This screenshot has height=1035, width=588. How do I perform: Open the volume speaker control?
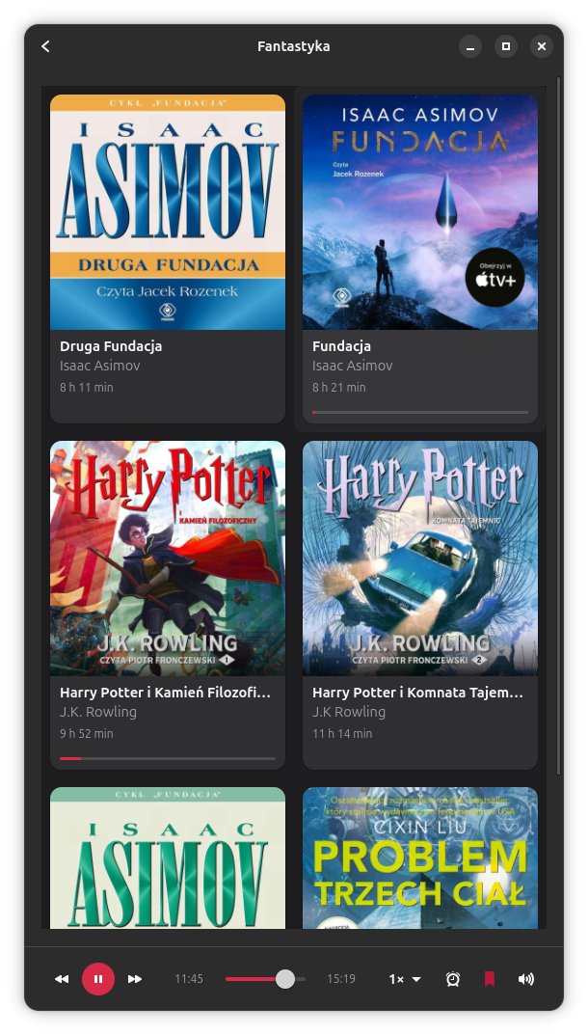click(526, 979)
